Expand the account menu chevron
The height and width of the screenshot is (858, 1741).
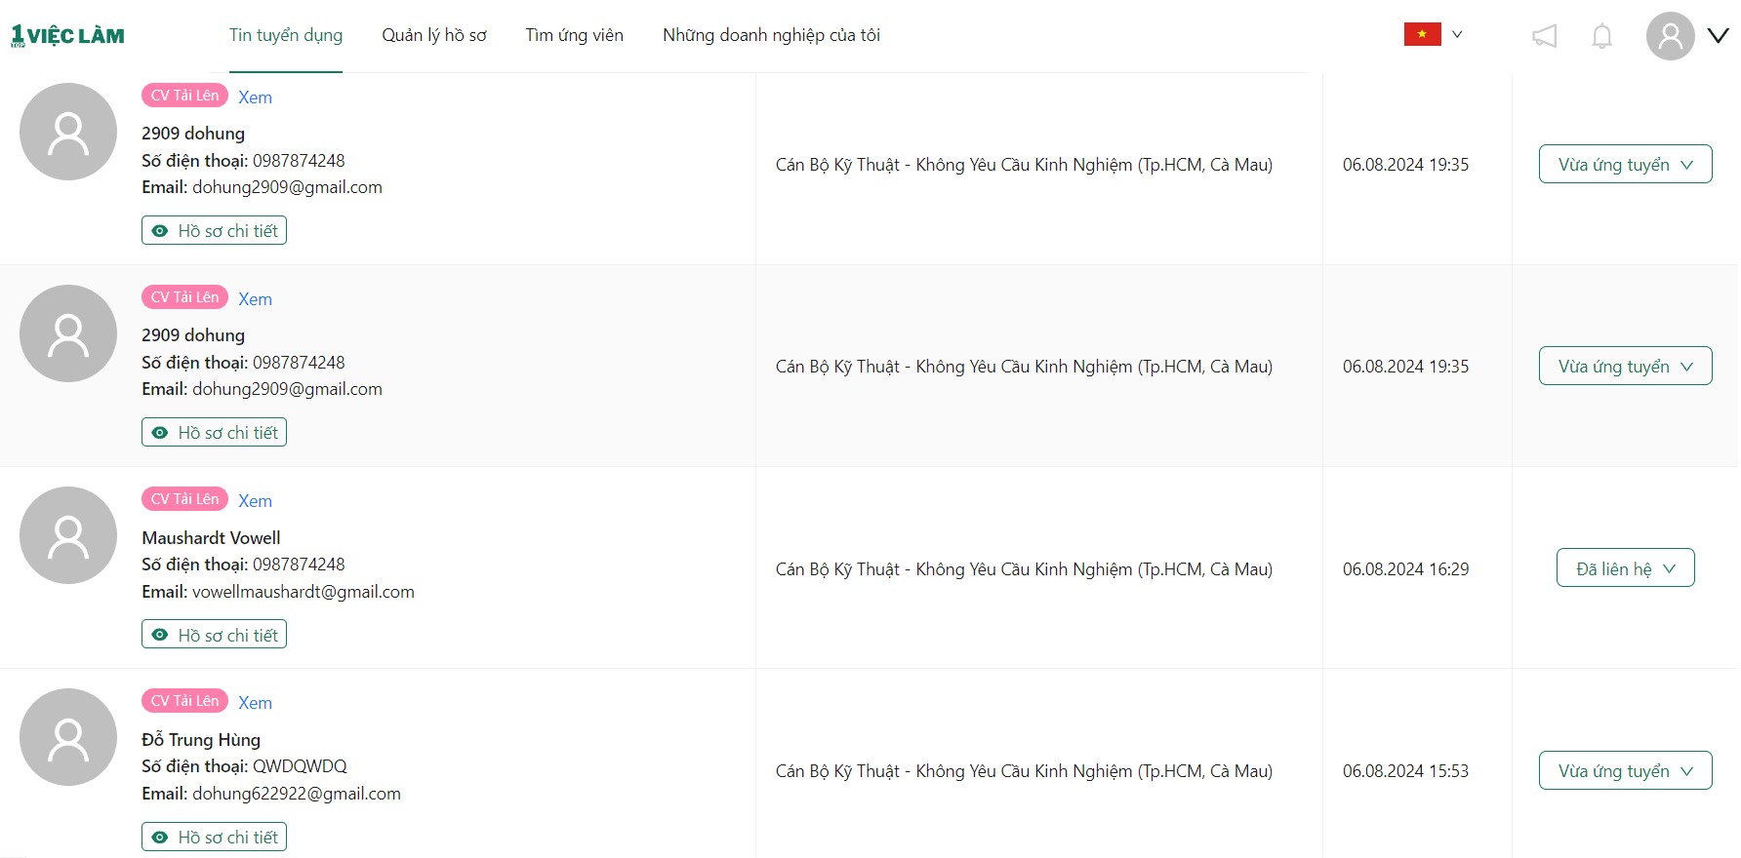coord(1718,36)
